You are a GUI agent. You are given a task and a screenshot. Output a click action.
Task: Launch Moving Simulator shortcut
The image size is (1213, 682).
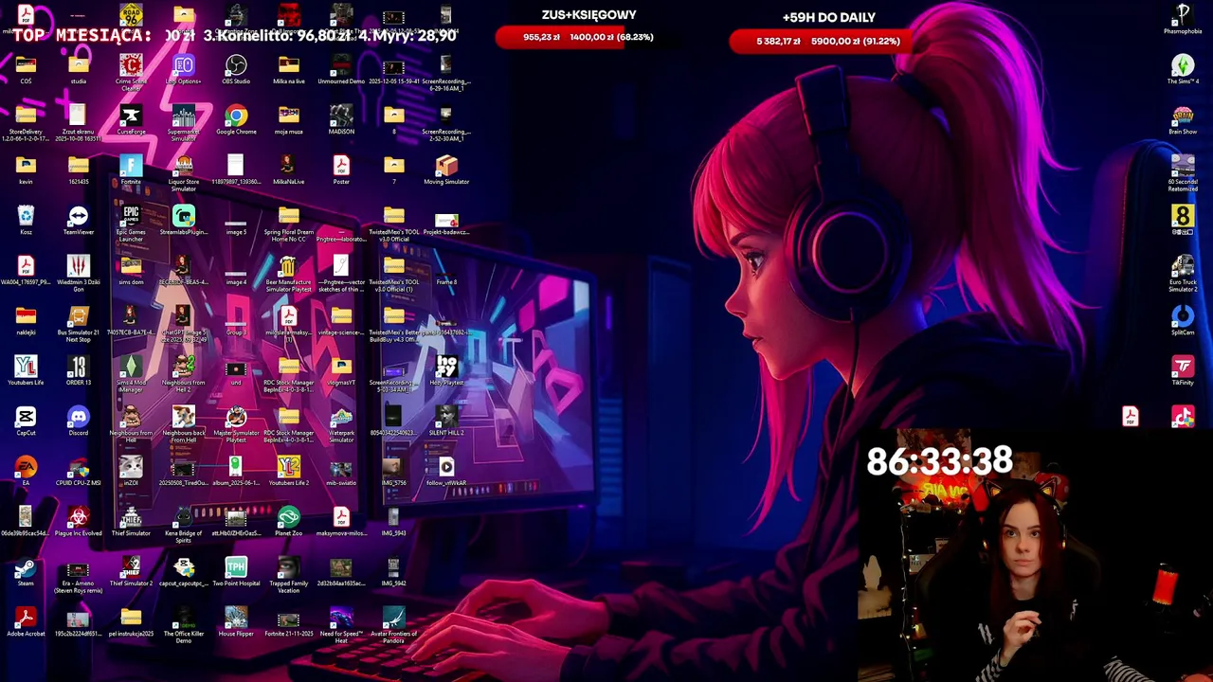[x=446, y=169]
